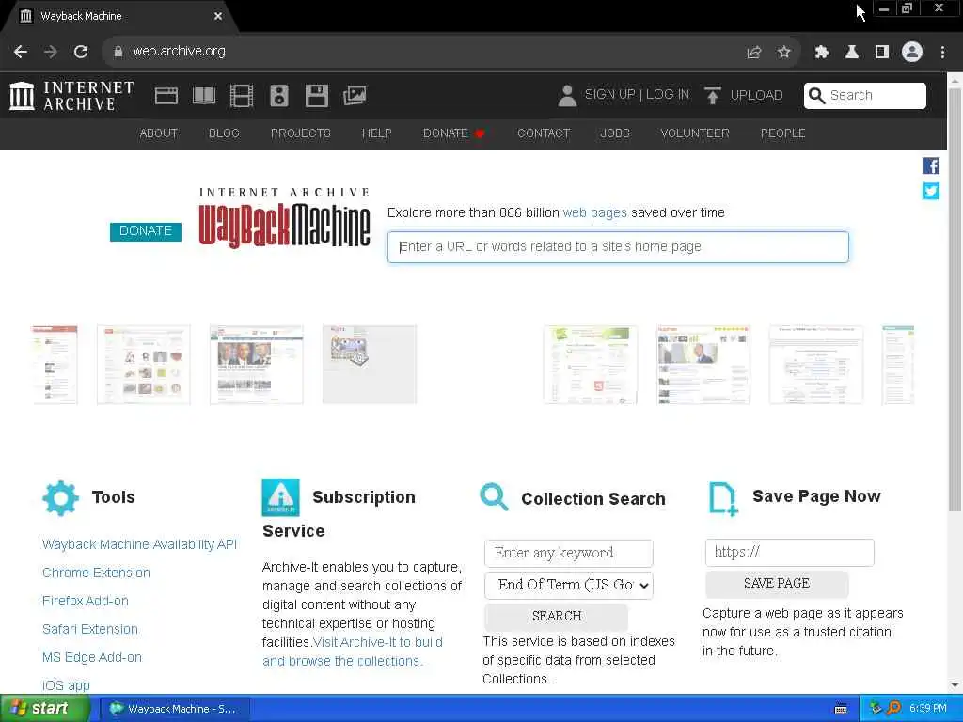Click the taskbar clock showing 6:39 PM

click(927, 709)
